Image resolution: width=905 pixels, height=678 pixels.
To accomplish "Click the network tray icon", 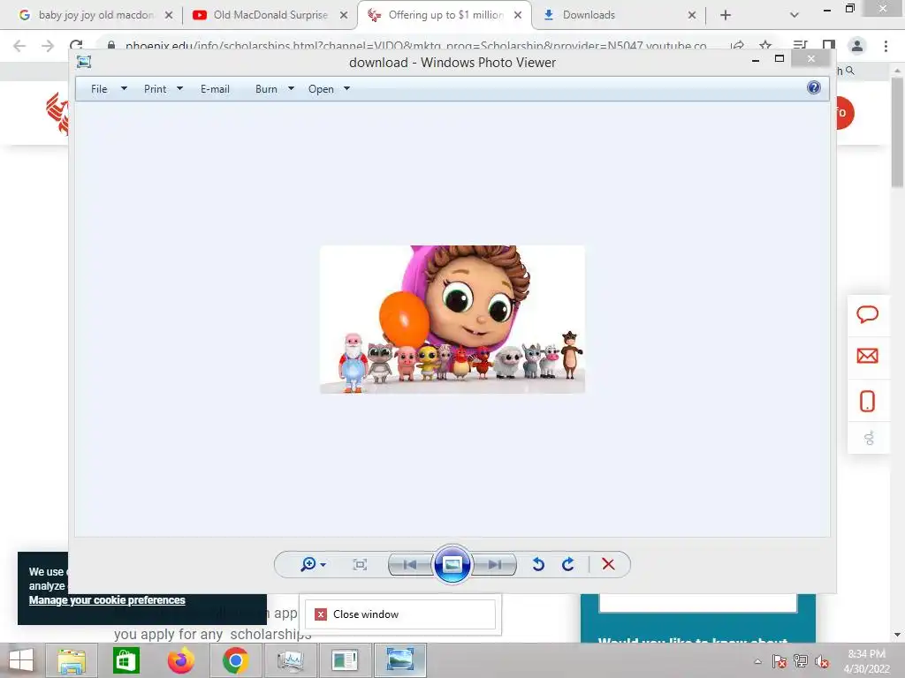I will tap(801, 661).
